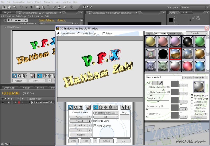Click the lights sun icon in Set-Up Window
210x146 pixels.
click(x=76, y=107)
